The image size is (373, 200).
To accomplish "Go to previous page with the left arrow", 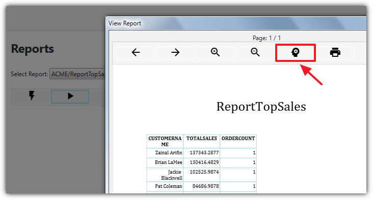I will click(x=136, y=52).
